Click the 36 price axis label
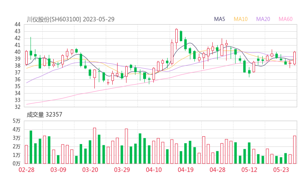 tap(17, 79)
